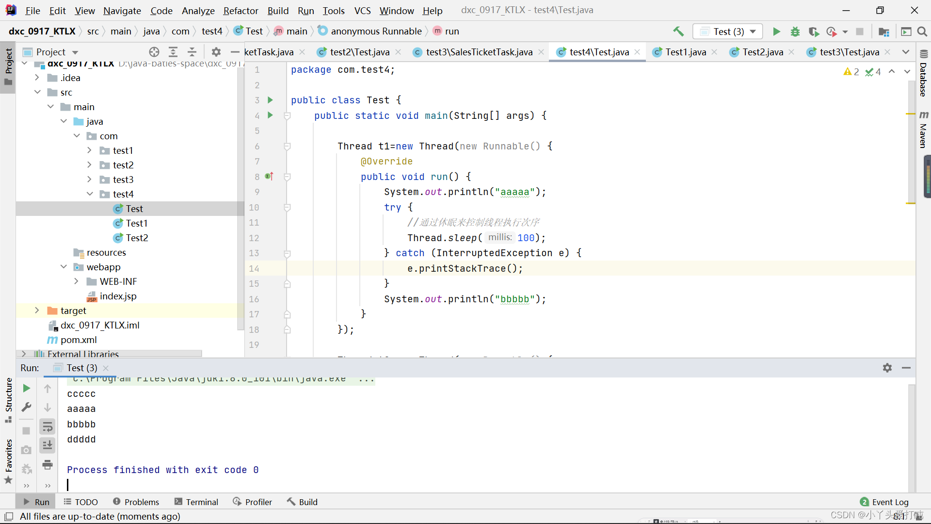The width and height of the screenshot is (931, 524).
Task: Click the disabled stop square in main toolbar
Action: click(x=860, y=32)
